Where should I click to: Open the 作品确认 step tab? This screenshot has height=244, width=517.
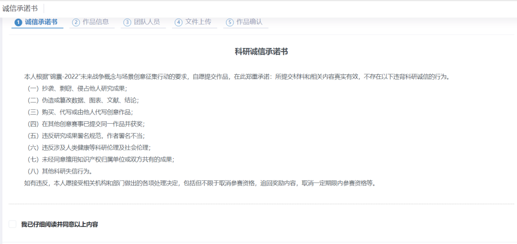click(246, 22)
